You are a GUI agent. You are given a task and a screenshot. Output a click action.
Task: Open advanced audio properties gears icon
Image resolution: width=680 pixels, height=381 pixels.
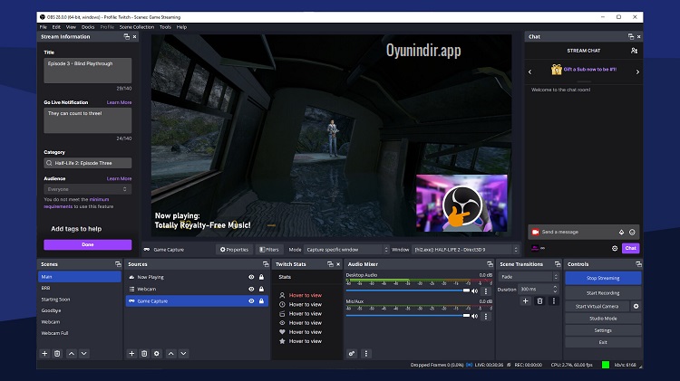(x=352, y=354)
